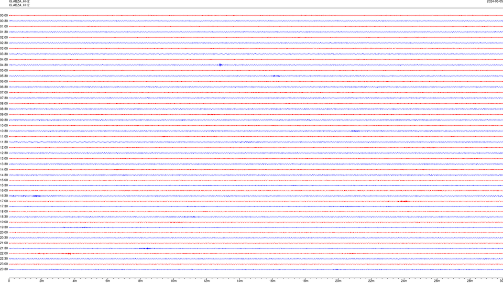Click the fully visible IG.ABZA..HHZ station label
503x283 pixels.
(19, 5)
